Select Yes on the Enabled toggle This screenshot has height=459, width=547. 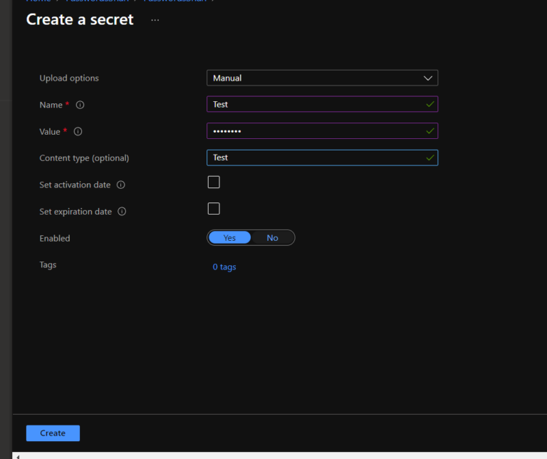[x=229, y=238]
